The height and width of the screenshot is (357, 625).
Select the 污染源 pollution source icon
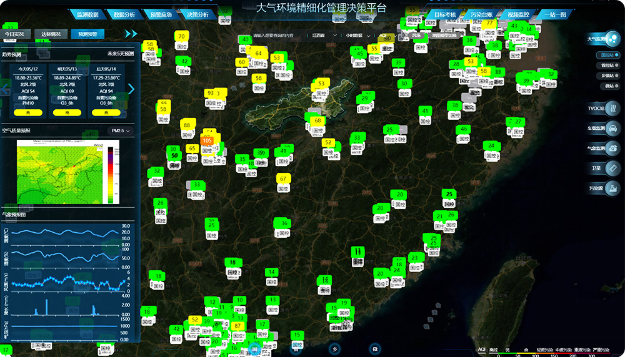[614, 188]
